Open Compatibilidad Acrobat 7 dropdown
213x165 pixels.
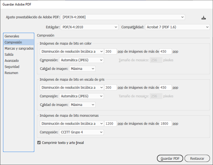177,27
